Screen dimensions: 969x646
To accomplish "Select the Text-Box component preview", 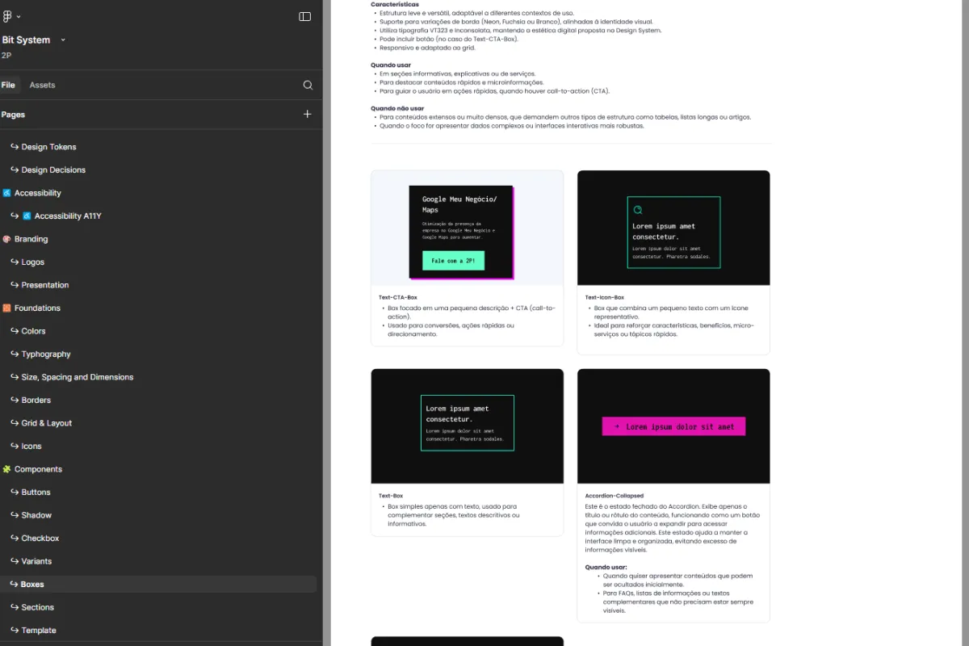I will point(467,426).
